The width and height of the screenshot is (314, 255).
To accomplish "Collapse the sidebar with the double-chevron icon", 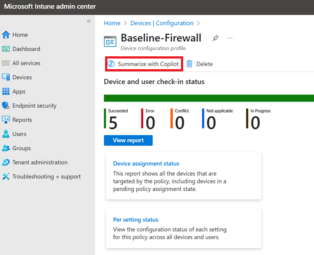I will point(89,21).
